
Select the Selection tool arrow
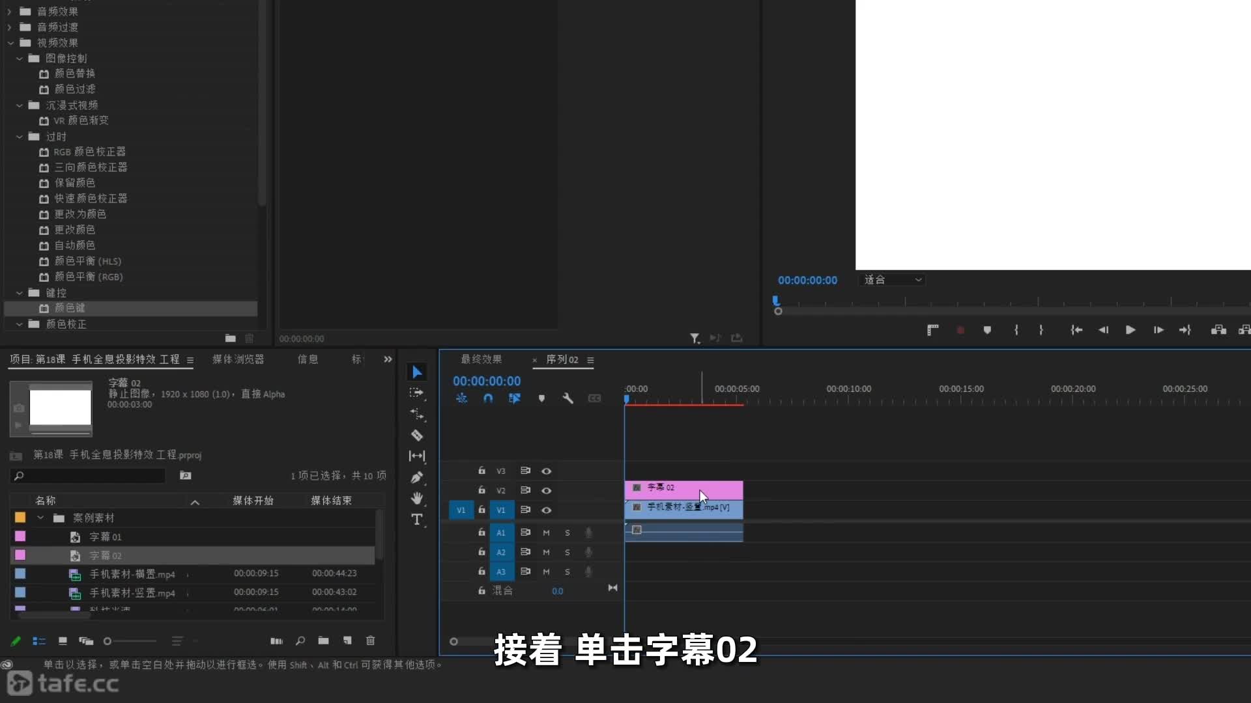[417, 372]
